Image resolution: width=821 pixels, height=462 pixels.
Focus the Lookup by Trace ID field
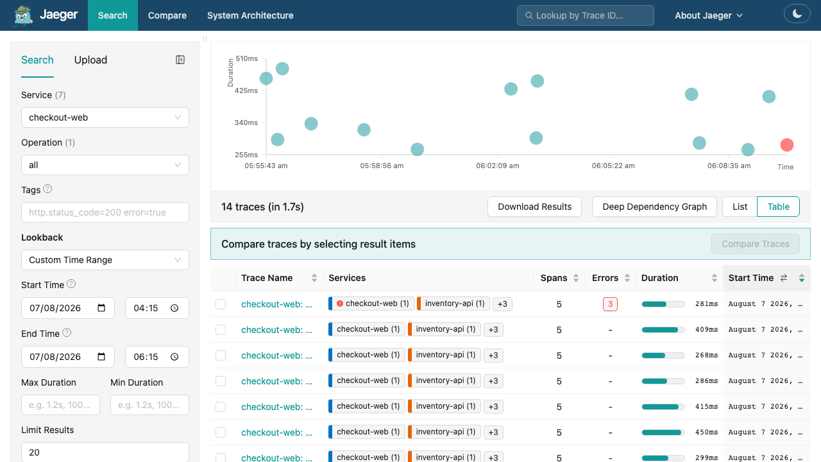586,15
